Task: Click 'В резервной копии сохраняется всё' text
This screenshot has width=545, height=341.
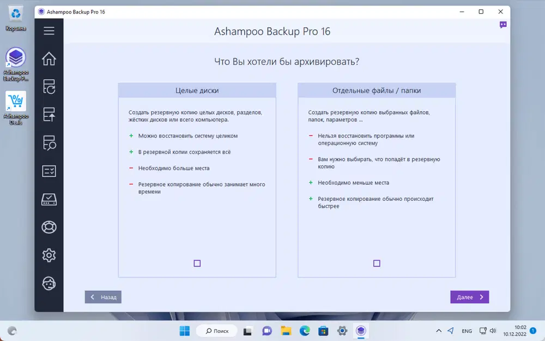Action: click(x=184, y=152)
